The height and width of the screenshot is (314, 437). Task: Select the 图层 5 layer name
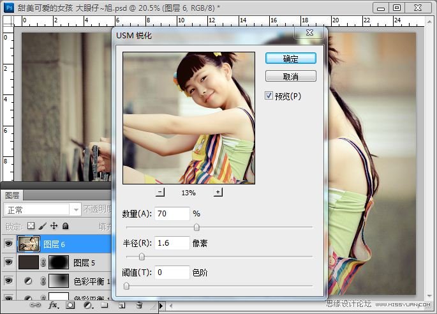click(84, 263)
